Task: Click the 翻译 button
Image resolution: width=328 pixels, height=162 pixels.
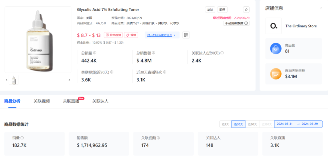Action: (222, 10)
